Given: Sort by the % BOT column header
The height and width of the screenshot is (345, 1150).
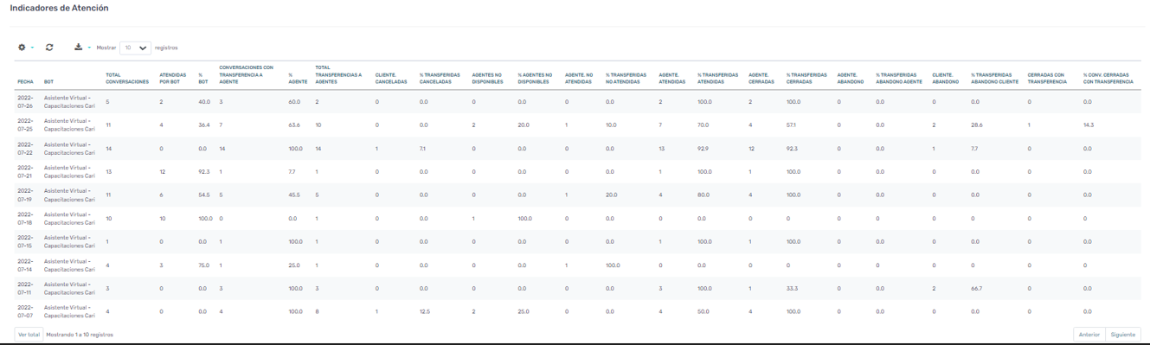Looking at the screenshot, I should [x=202, y=78].
